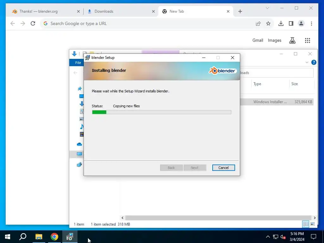Screen dimensions: 324x243
Task: Open the Chrome three-dot menu
Action: pos(311,23)
